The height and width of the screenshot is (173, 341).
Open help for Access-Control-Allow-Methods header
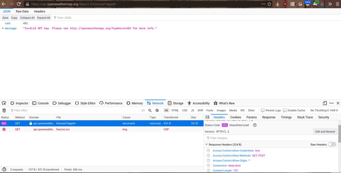pos(208,156)
